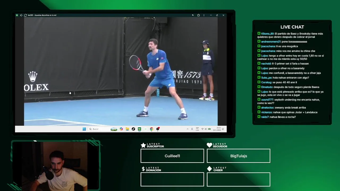Click the Latest Suscriptor star icon
Viewport: 340px width, 191px height.
pyautogui.click(x=143, y=145)
